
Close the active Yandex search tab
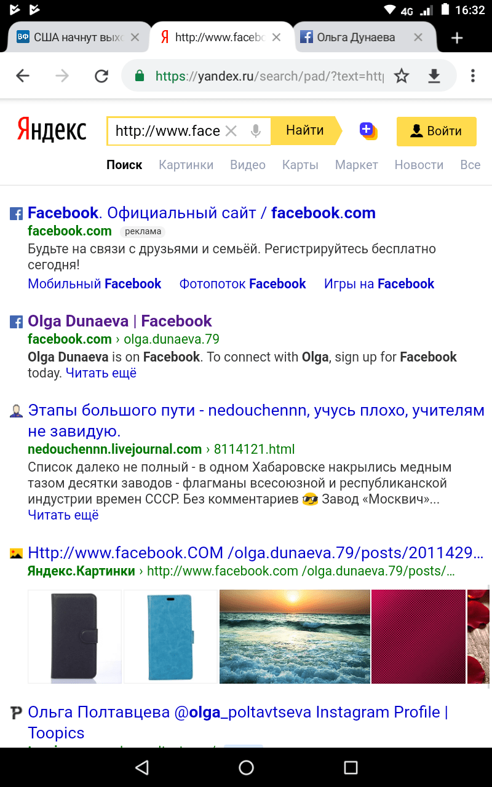pos(276,38)
